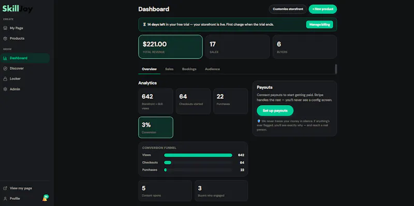The image size is (414, 206).
Task: Select the 17 Sales card
Action: tap(238, 47)
